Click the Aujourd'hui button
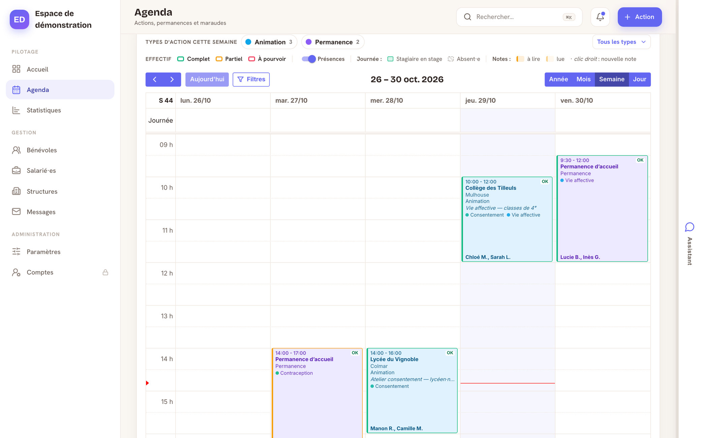Image resolution: width=701 pixels, height=438 pixels. click(x=207, y=80)
